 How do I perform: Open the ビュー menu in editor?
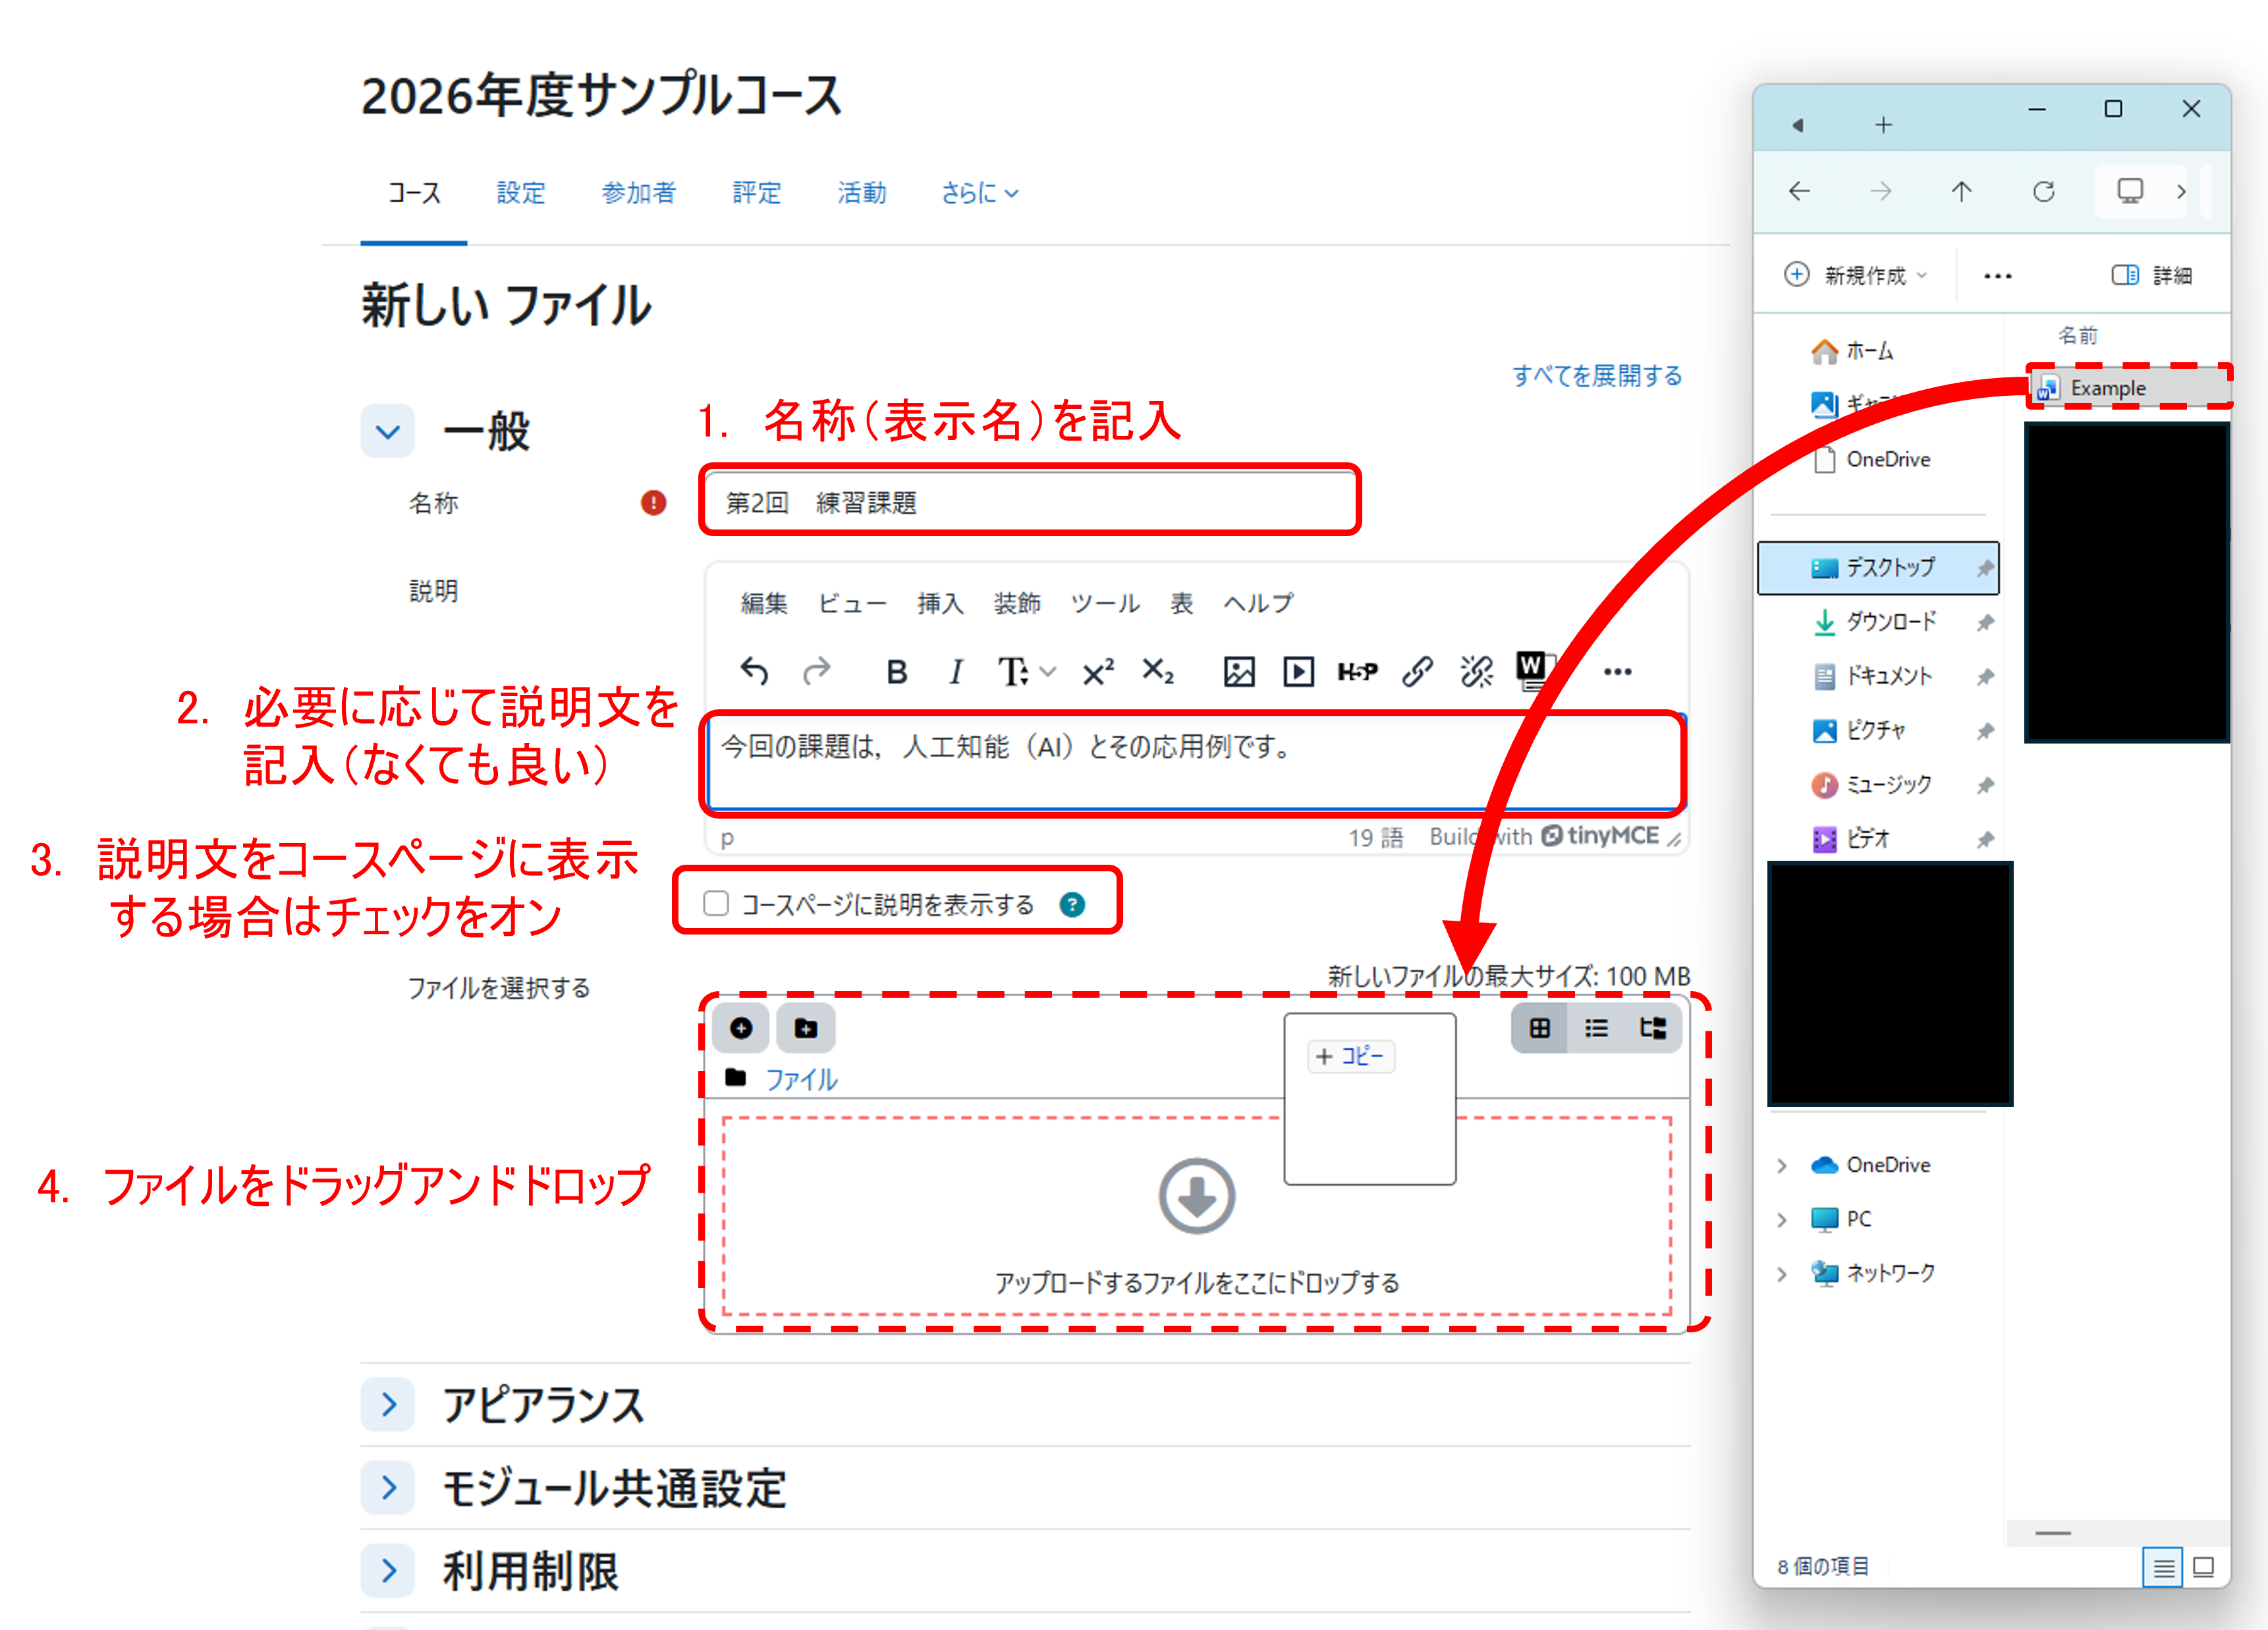tap(853, 603)
